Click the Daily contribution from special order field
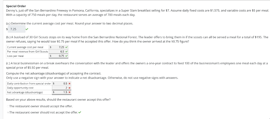The width and height of the screenshot is (270, 119). 61,84
